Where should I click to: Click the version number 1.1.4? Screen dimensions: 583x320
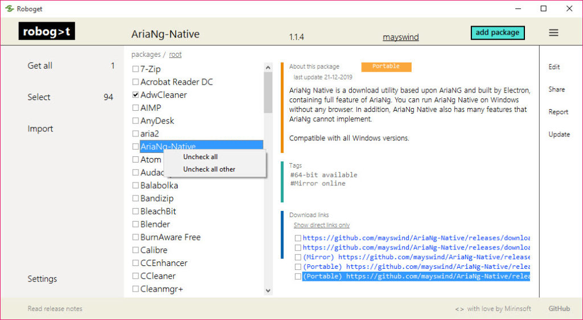click(x=296, y=37)
